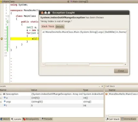Click int[] type cell for variable a
Image resolution: width=138 pixels, height=122 pixels.
coord(86,98)
